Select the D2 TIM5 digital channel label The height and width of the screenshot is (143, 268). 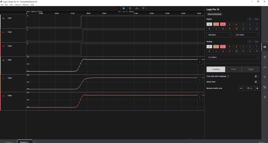(10, 46)
